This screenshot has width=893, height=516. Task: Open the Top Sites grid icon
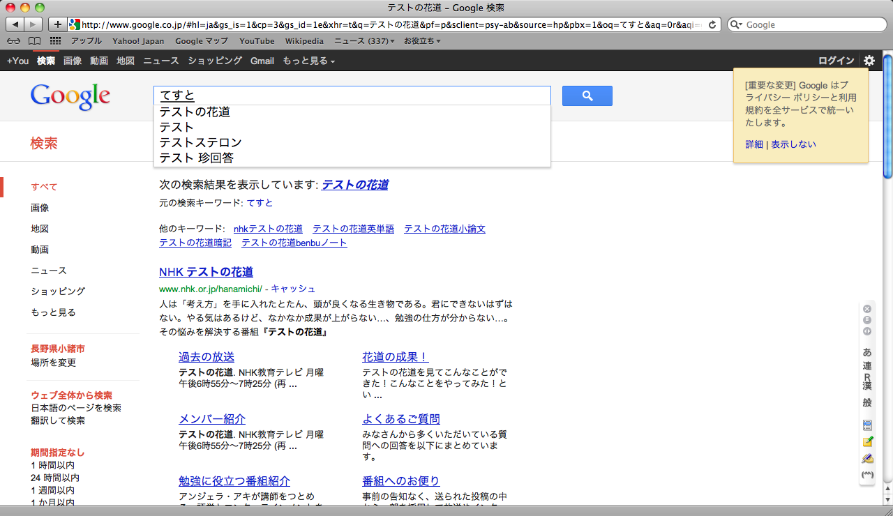click(x=55, y=41)
